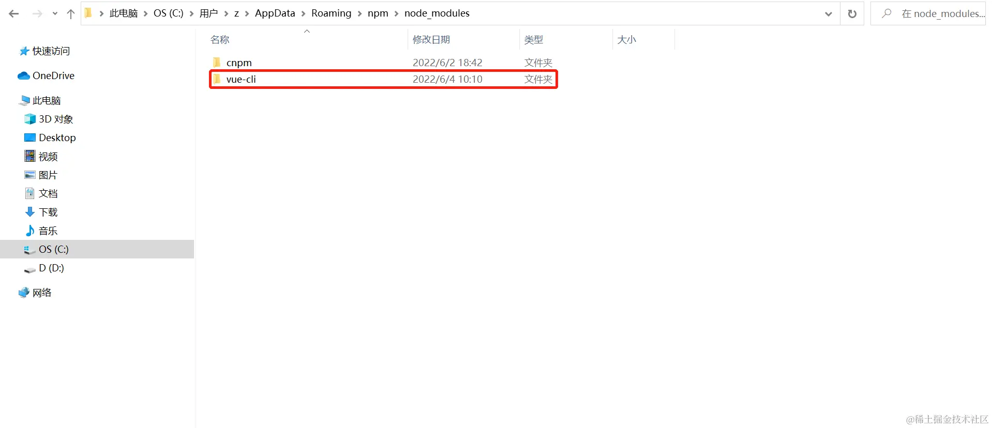Viewport: 992px width, 428px height.
Task: Click the 视频 film icon
Action: coord(30,156)
